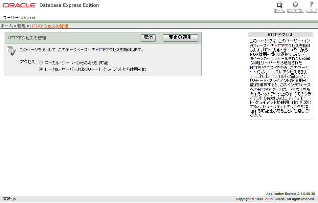318x203 pixels.
Task: Click the Help (ヘルプ) question mark icon
Action: pos(311,4)
